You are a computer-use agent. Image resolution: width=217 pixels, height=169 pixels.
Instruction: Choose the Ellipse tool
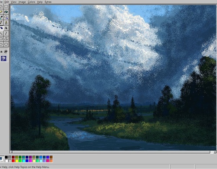(1, 44)
